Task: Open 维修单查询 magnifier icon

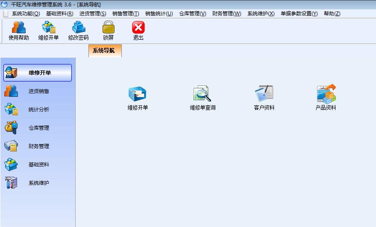Action: [x=203, y=98]
